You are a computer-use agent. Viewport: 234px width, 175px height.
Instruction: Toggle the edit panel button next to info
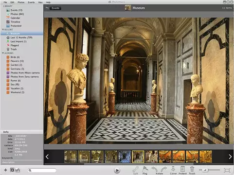18,170
